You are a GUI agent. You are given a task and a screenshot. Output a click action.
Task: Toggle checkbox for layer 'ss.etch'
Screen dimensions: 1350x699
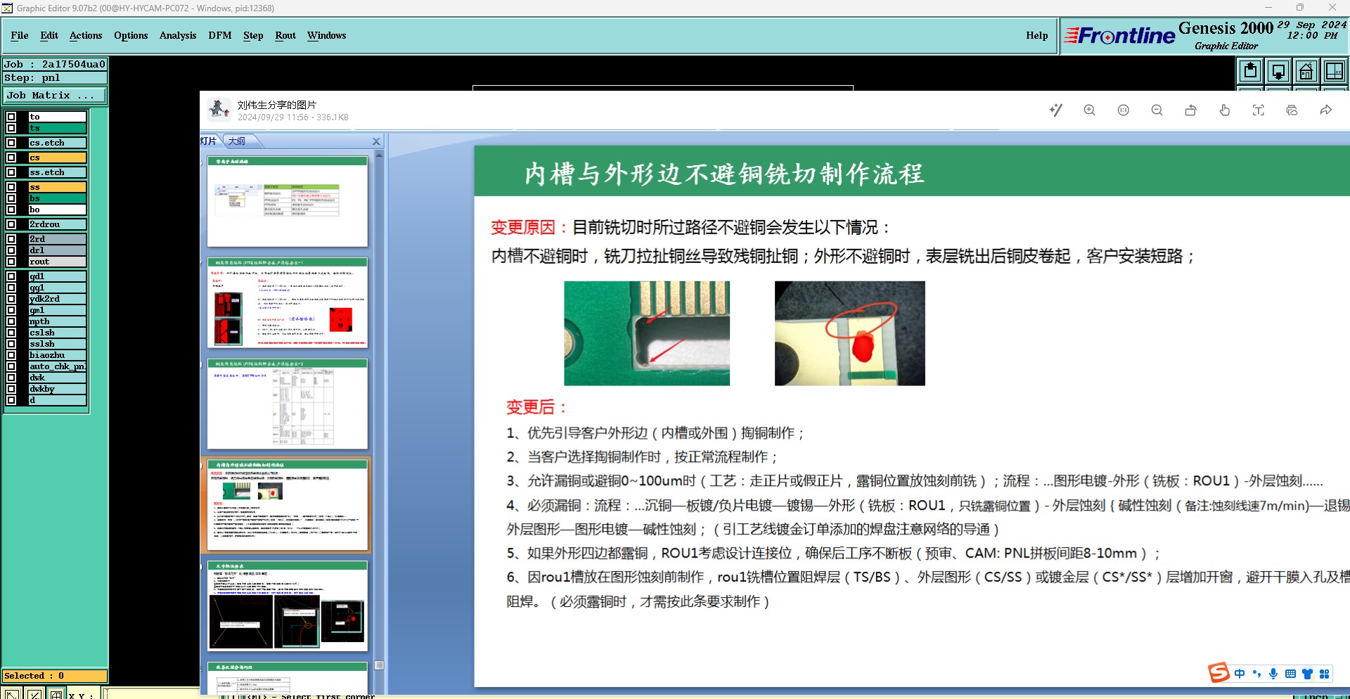pyautogui.click(x=11, y=172)
